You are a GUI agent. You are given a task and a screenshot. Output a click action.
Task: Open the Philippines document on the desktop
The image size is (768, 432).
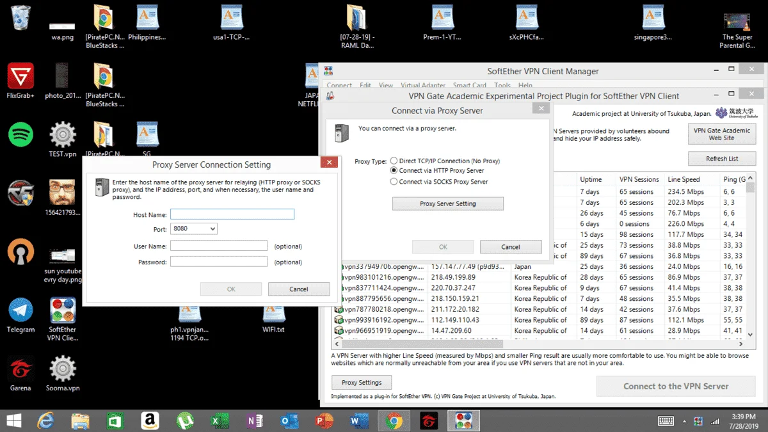pos(147,23)
